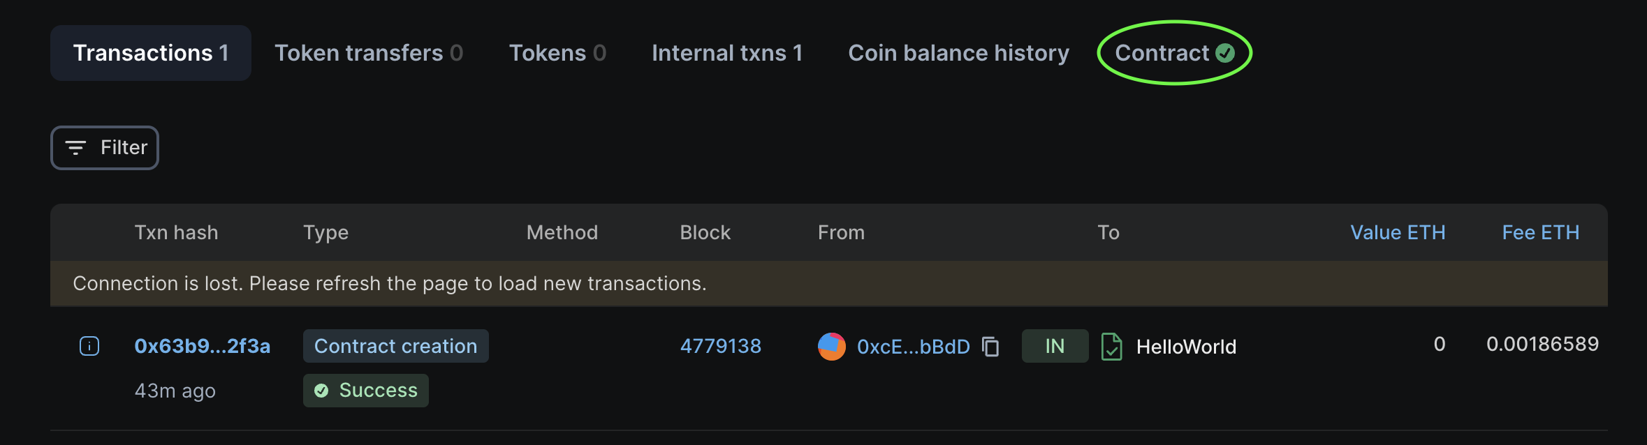
Task: Open transaction hash 0x63b9...2f3a
Action: coord(202,346)
